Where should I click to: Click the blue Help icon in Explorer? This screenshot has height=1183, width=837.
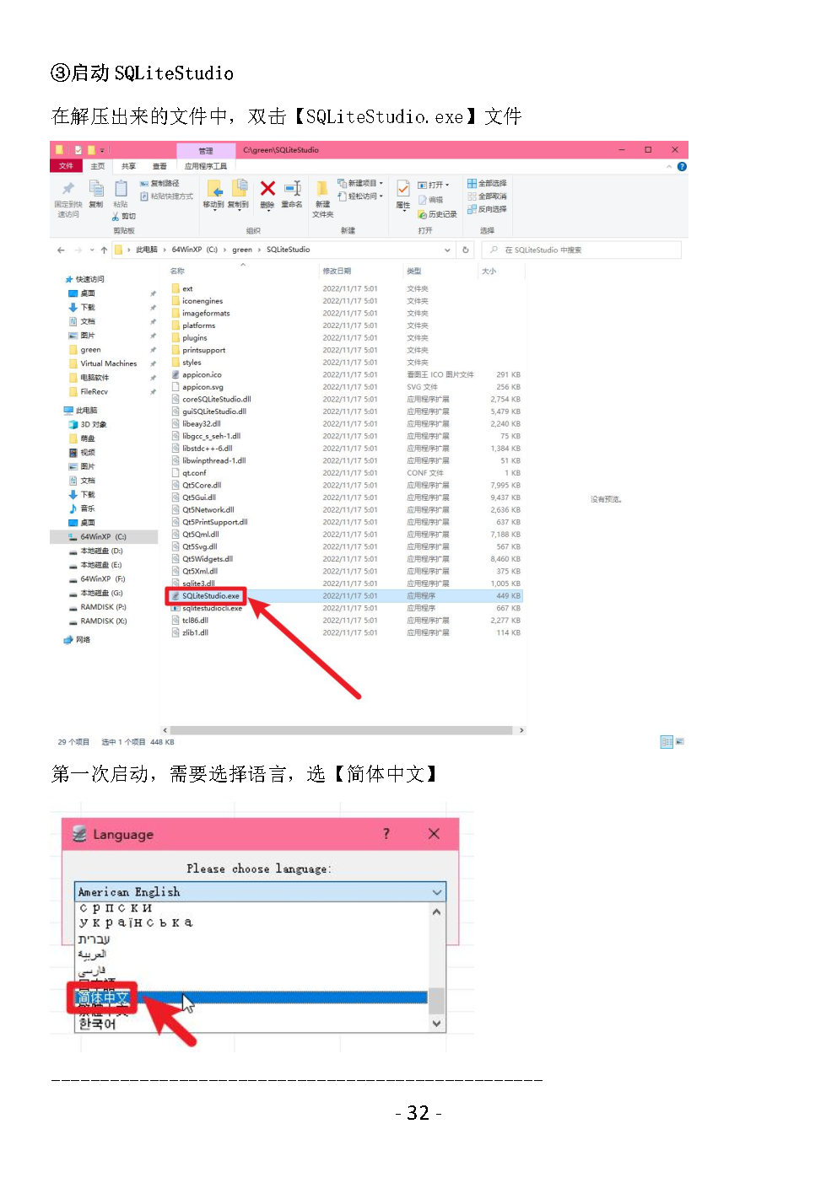682,167
